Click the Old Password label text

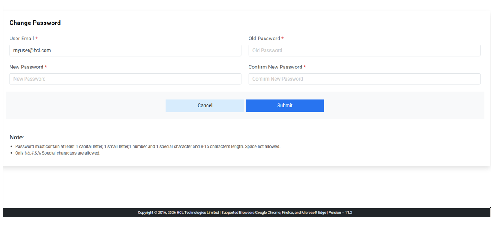pyautogui.click(x=264, y=39)
